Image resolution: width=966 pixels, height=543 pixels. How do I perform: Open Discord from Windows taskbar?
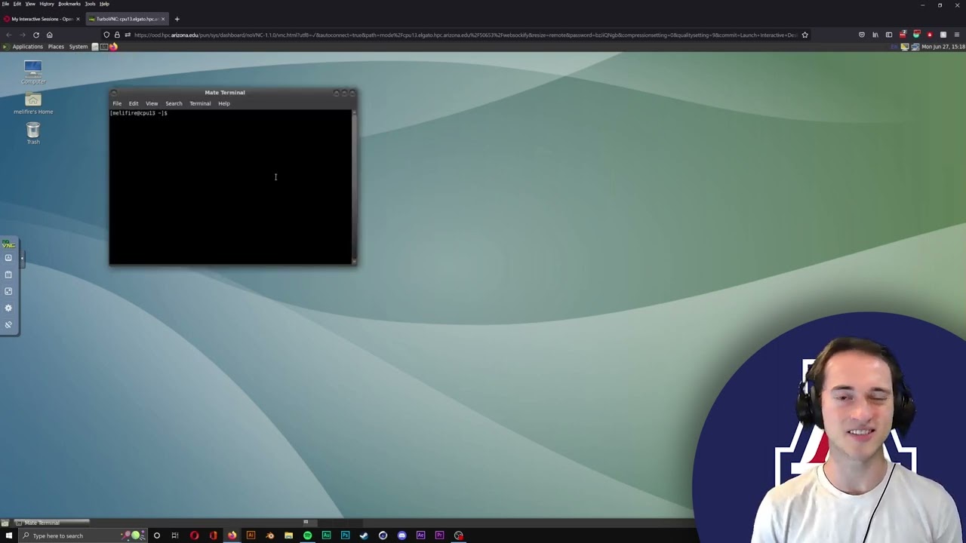pyautogui.click(x=401, y=535)
